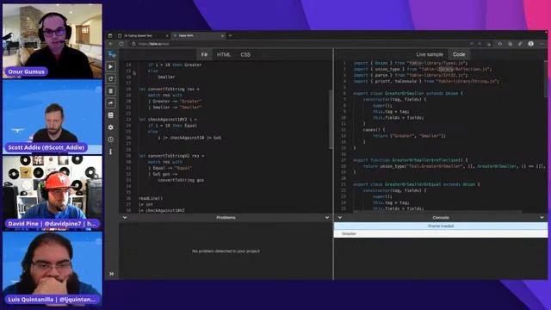551x310 pixels.
Task: Open the tab actions icon left of the tabs
Action: point(110,36)
